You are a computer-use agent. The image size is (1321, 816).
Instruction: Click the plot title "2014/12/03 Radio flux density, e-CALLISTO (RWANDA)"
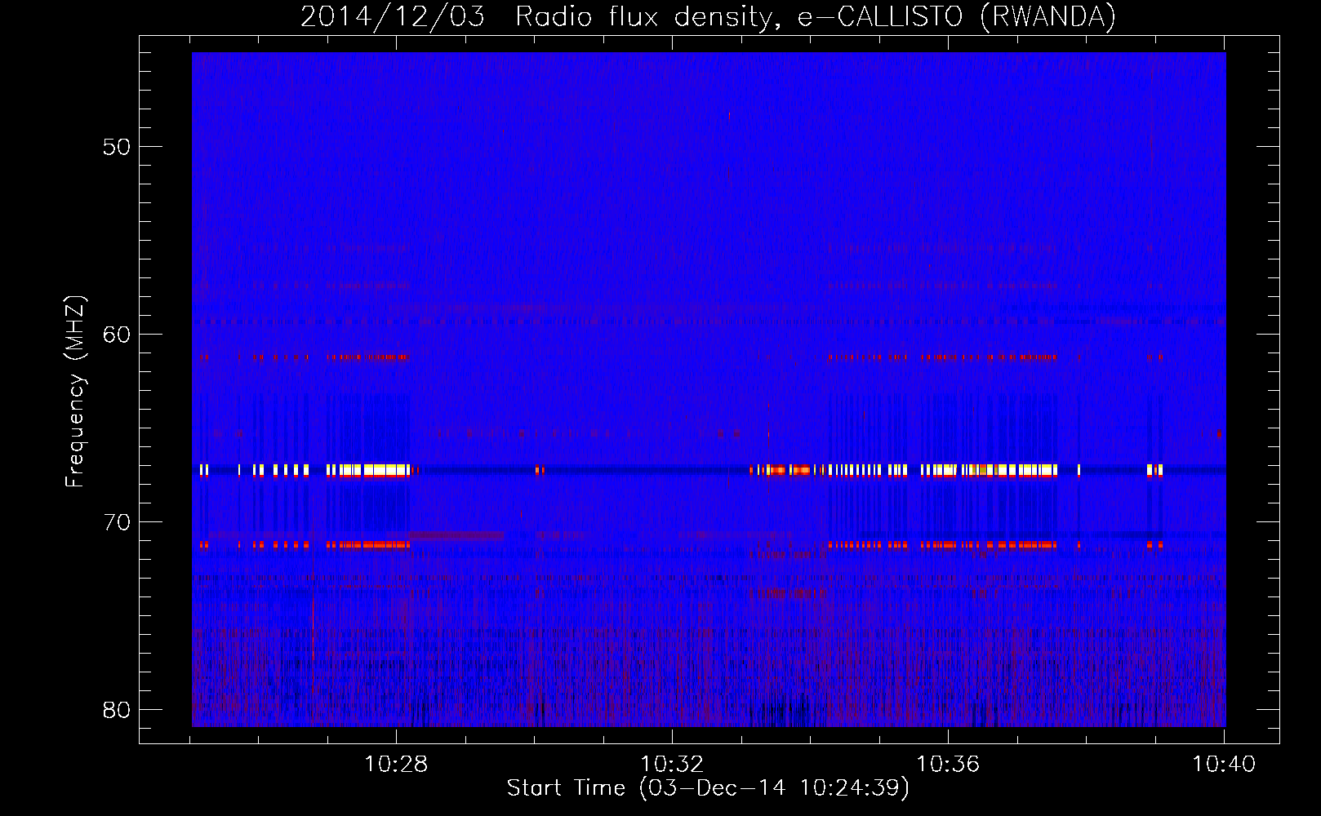point(708,17)
